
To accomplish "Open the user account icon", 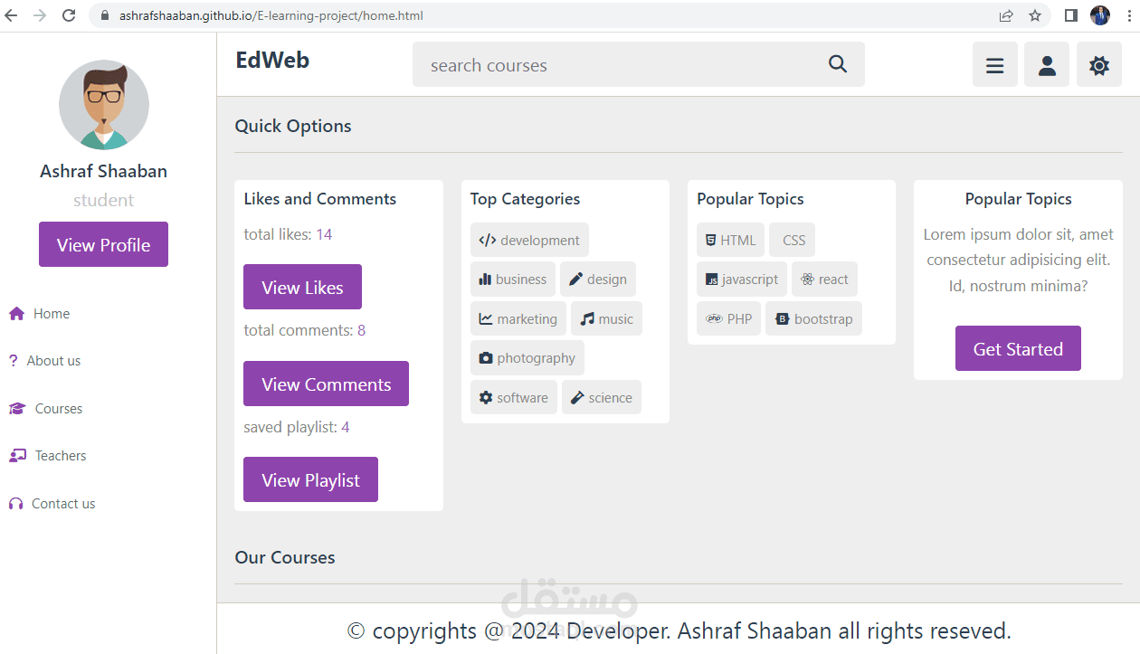I will point(1047,65).
